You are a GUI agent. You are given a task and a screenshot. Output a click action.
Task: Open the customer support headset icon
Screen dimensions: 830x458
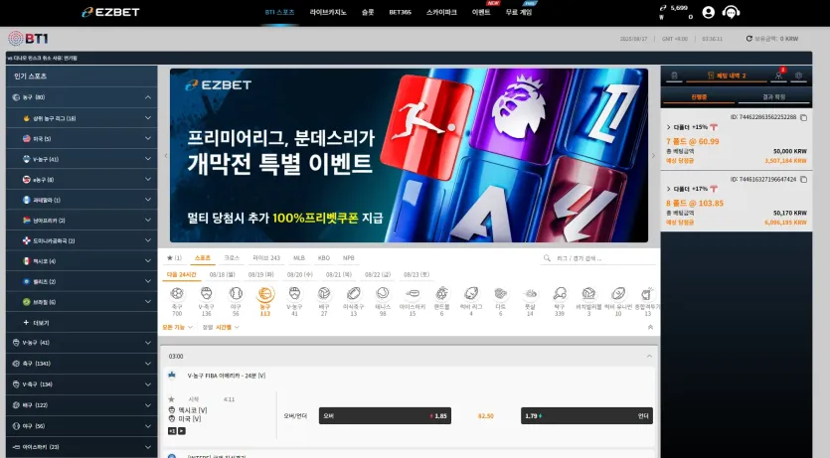(731, 13)
